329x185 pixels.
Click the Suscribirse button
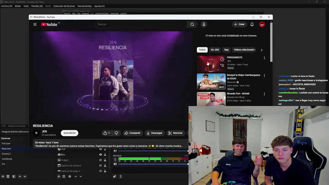click(x=69, y=133)
